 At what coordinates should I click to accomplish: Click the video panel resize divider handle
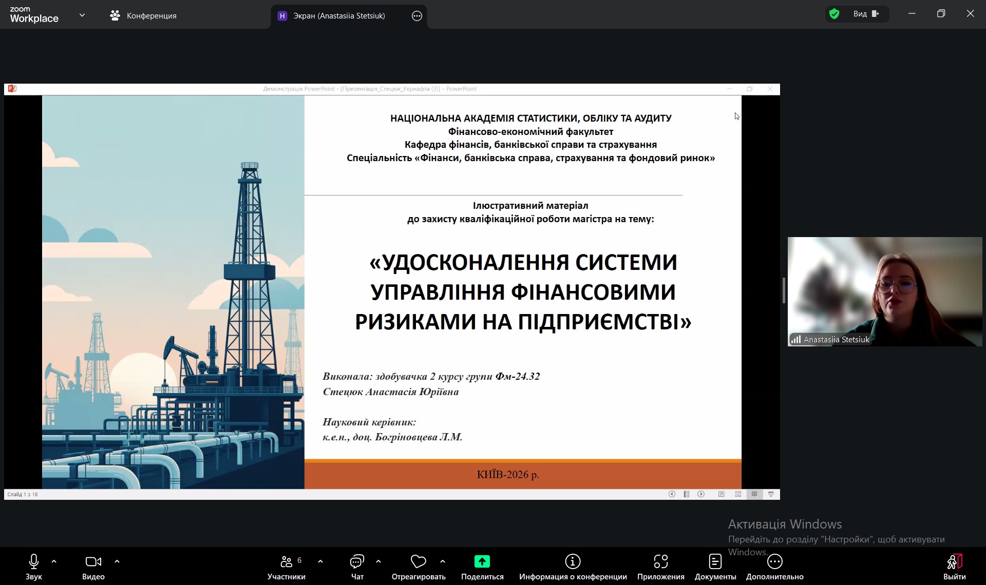pyautogui.click(x=784, y=291)
